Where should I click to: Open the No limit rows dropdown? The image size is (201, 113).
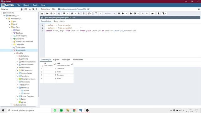[x=110, y=13]
